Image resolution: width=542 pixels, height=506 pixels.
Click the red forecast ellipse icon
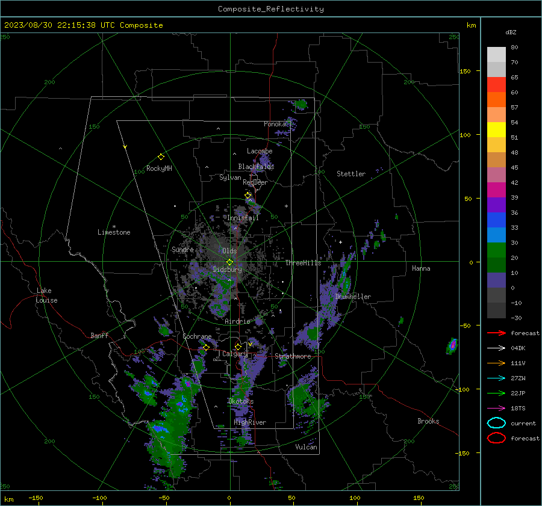point(496,438)
